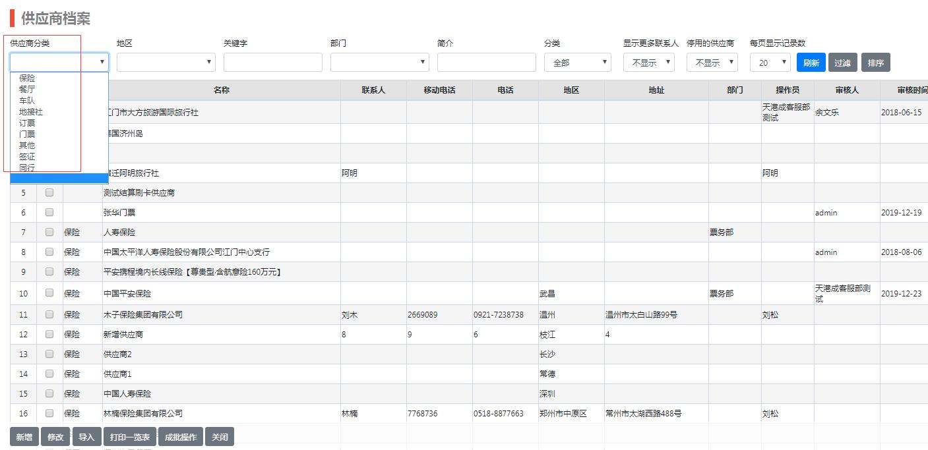The width and height of the screenshot is (928, 450).
Task: Click the 修改 button
Action: 55,437
